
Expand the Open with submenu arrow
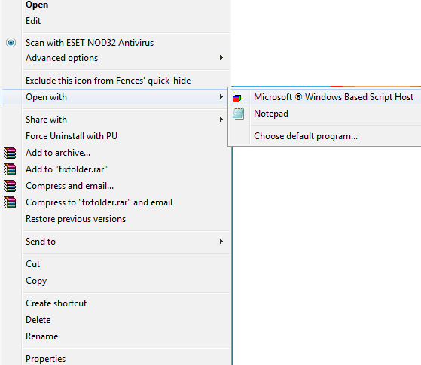[x=221, y=97]
